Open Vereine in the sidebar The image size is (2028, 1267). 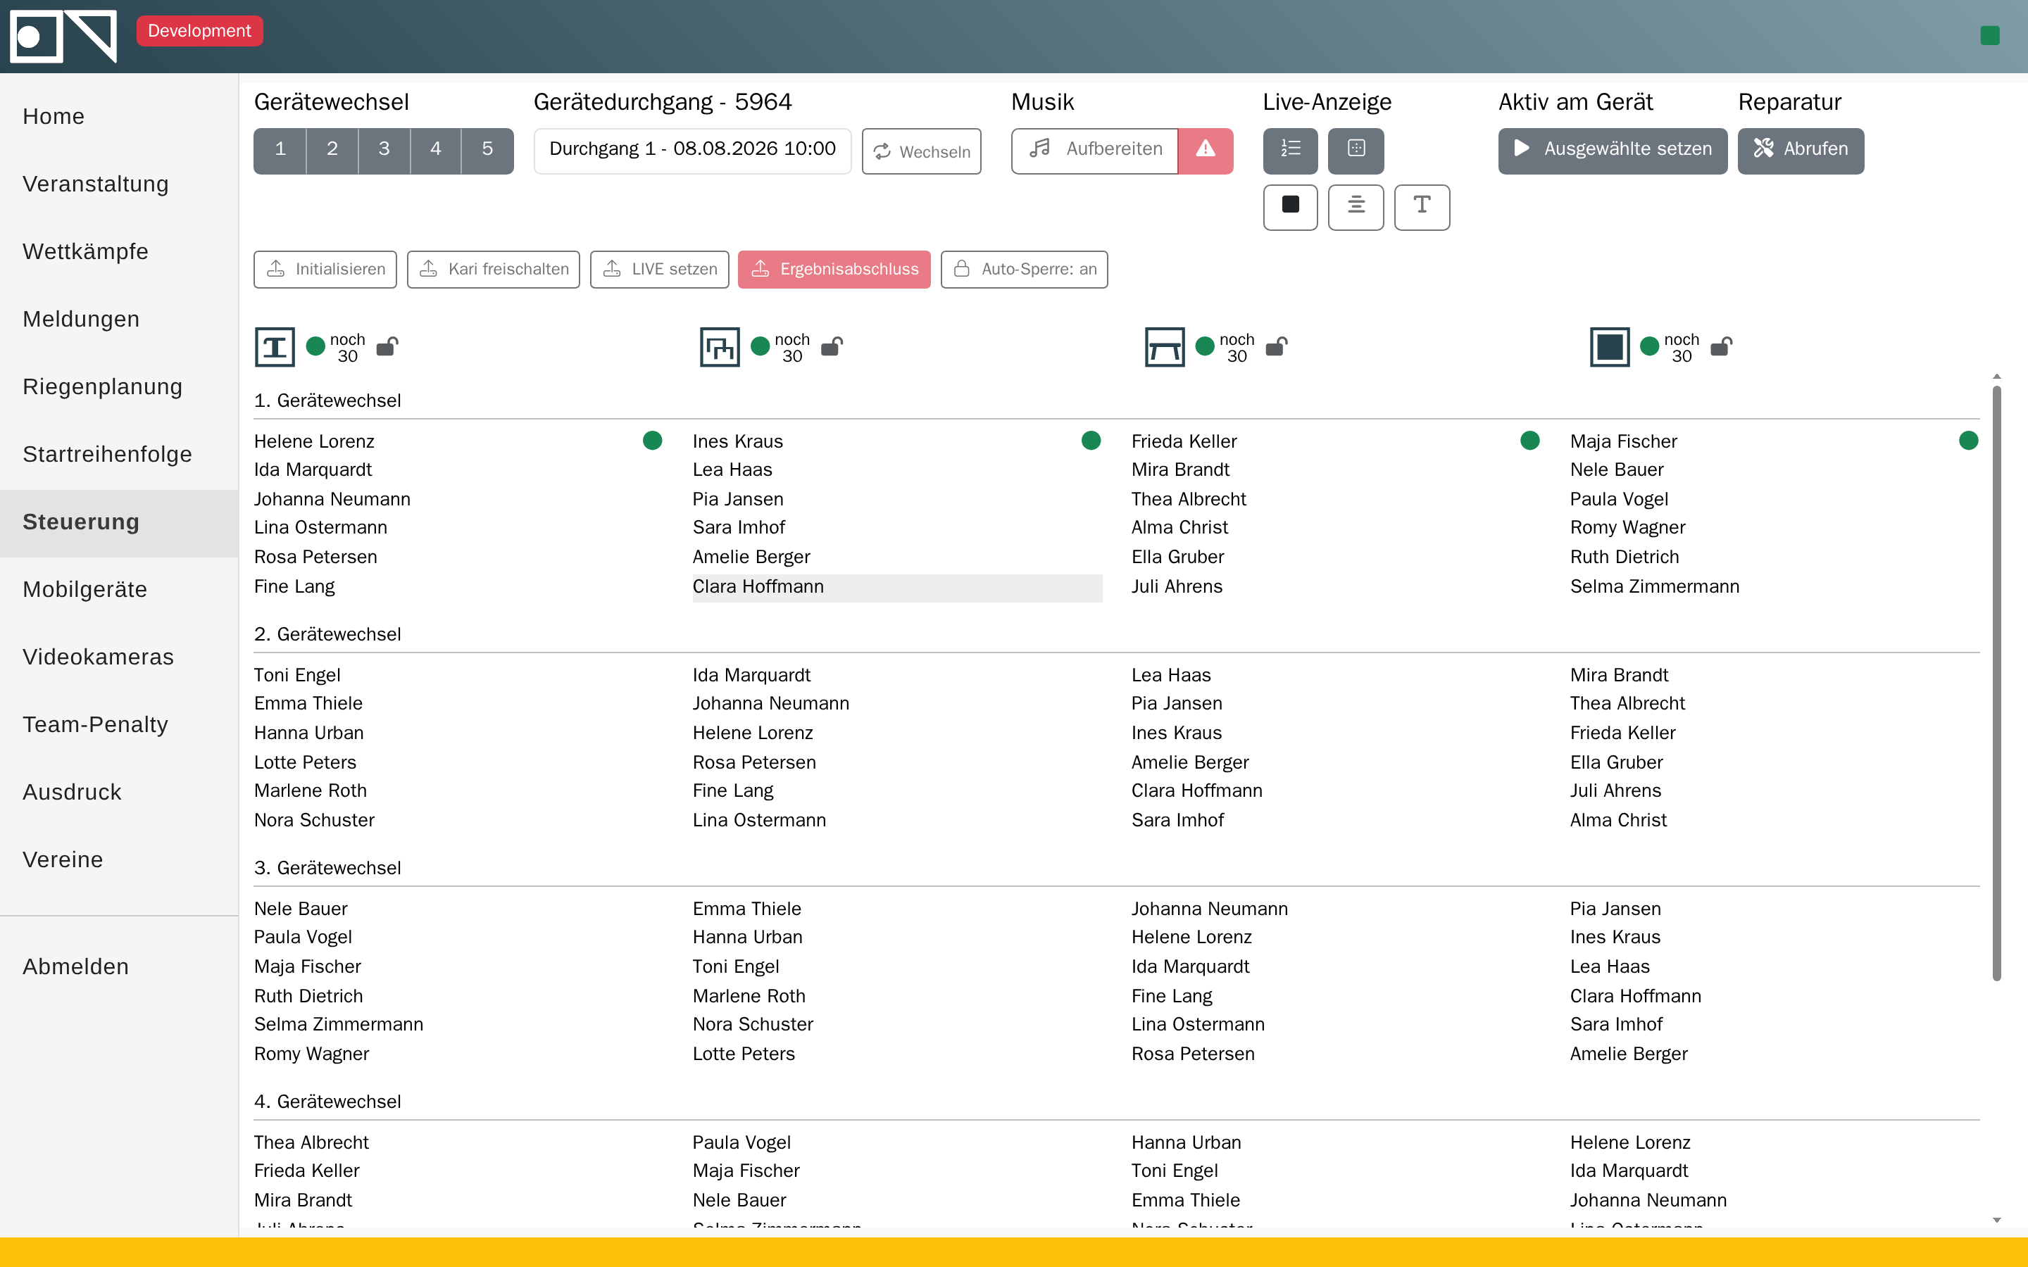119,859
